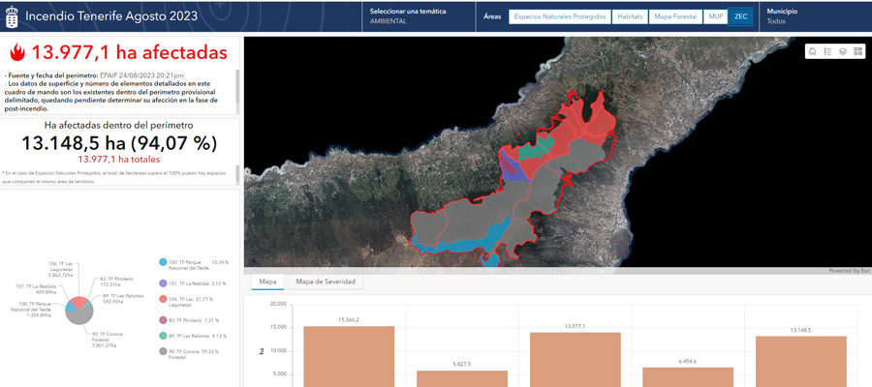Image resolution: width=872 pixels, height=387 pixels.
Task: Click the '20.000' axis label
Action: [x=278, y=304]
